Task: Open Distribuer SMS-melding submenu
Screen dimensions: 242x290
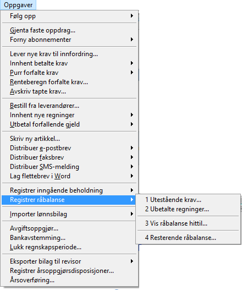Action: tap(69, 167)
